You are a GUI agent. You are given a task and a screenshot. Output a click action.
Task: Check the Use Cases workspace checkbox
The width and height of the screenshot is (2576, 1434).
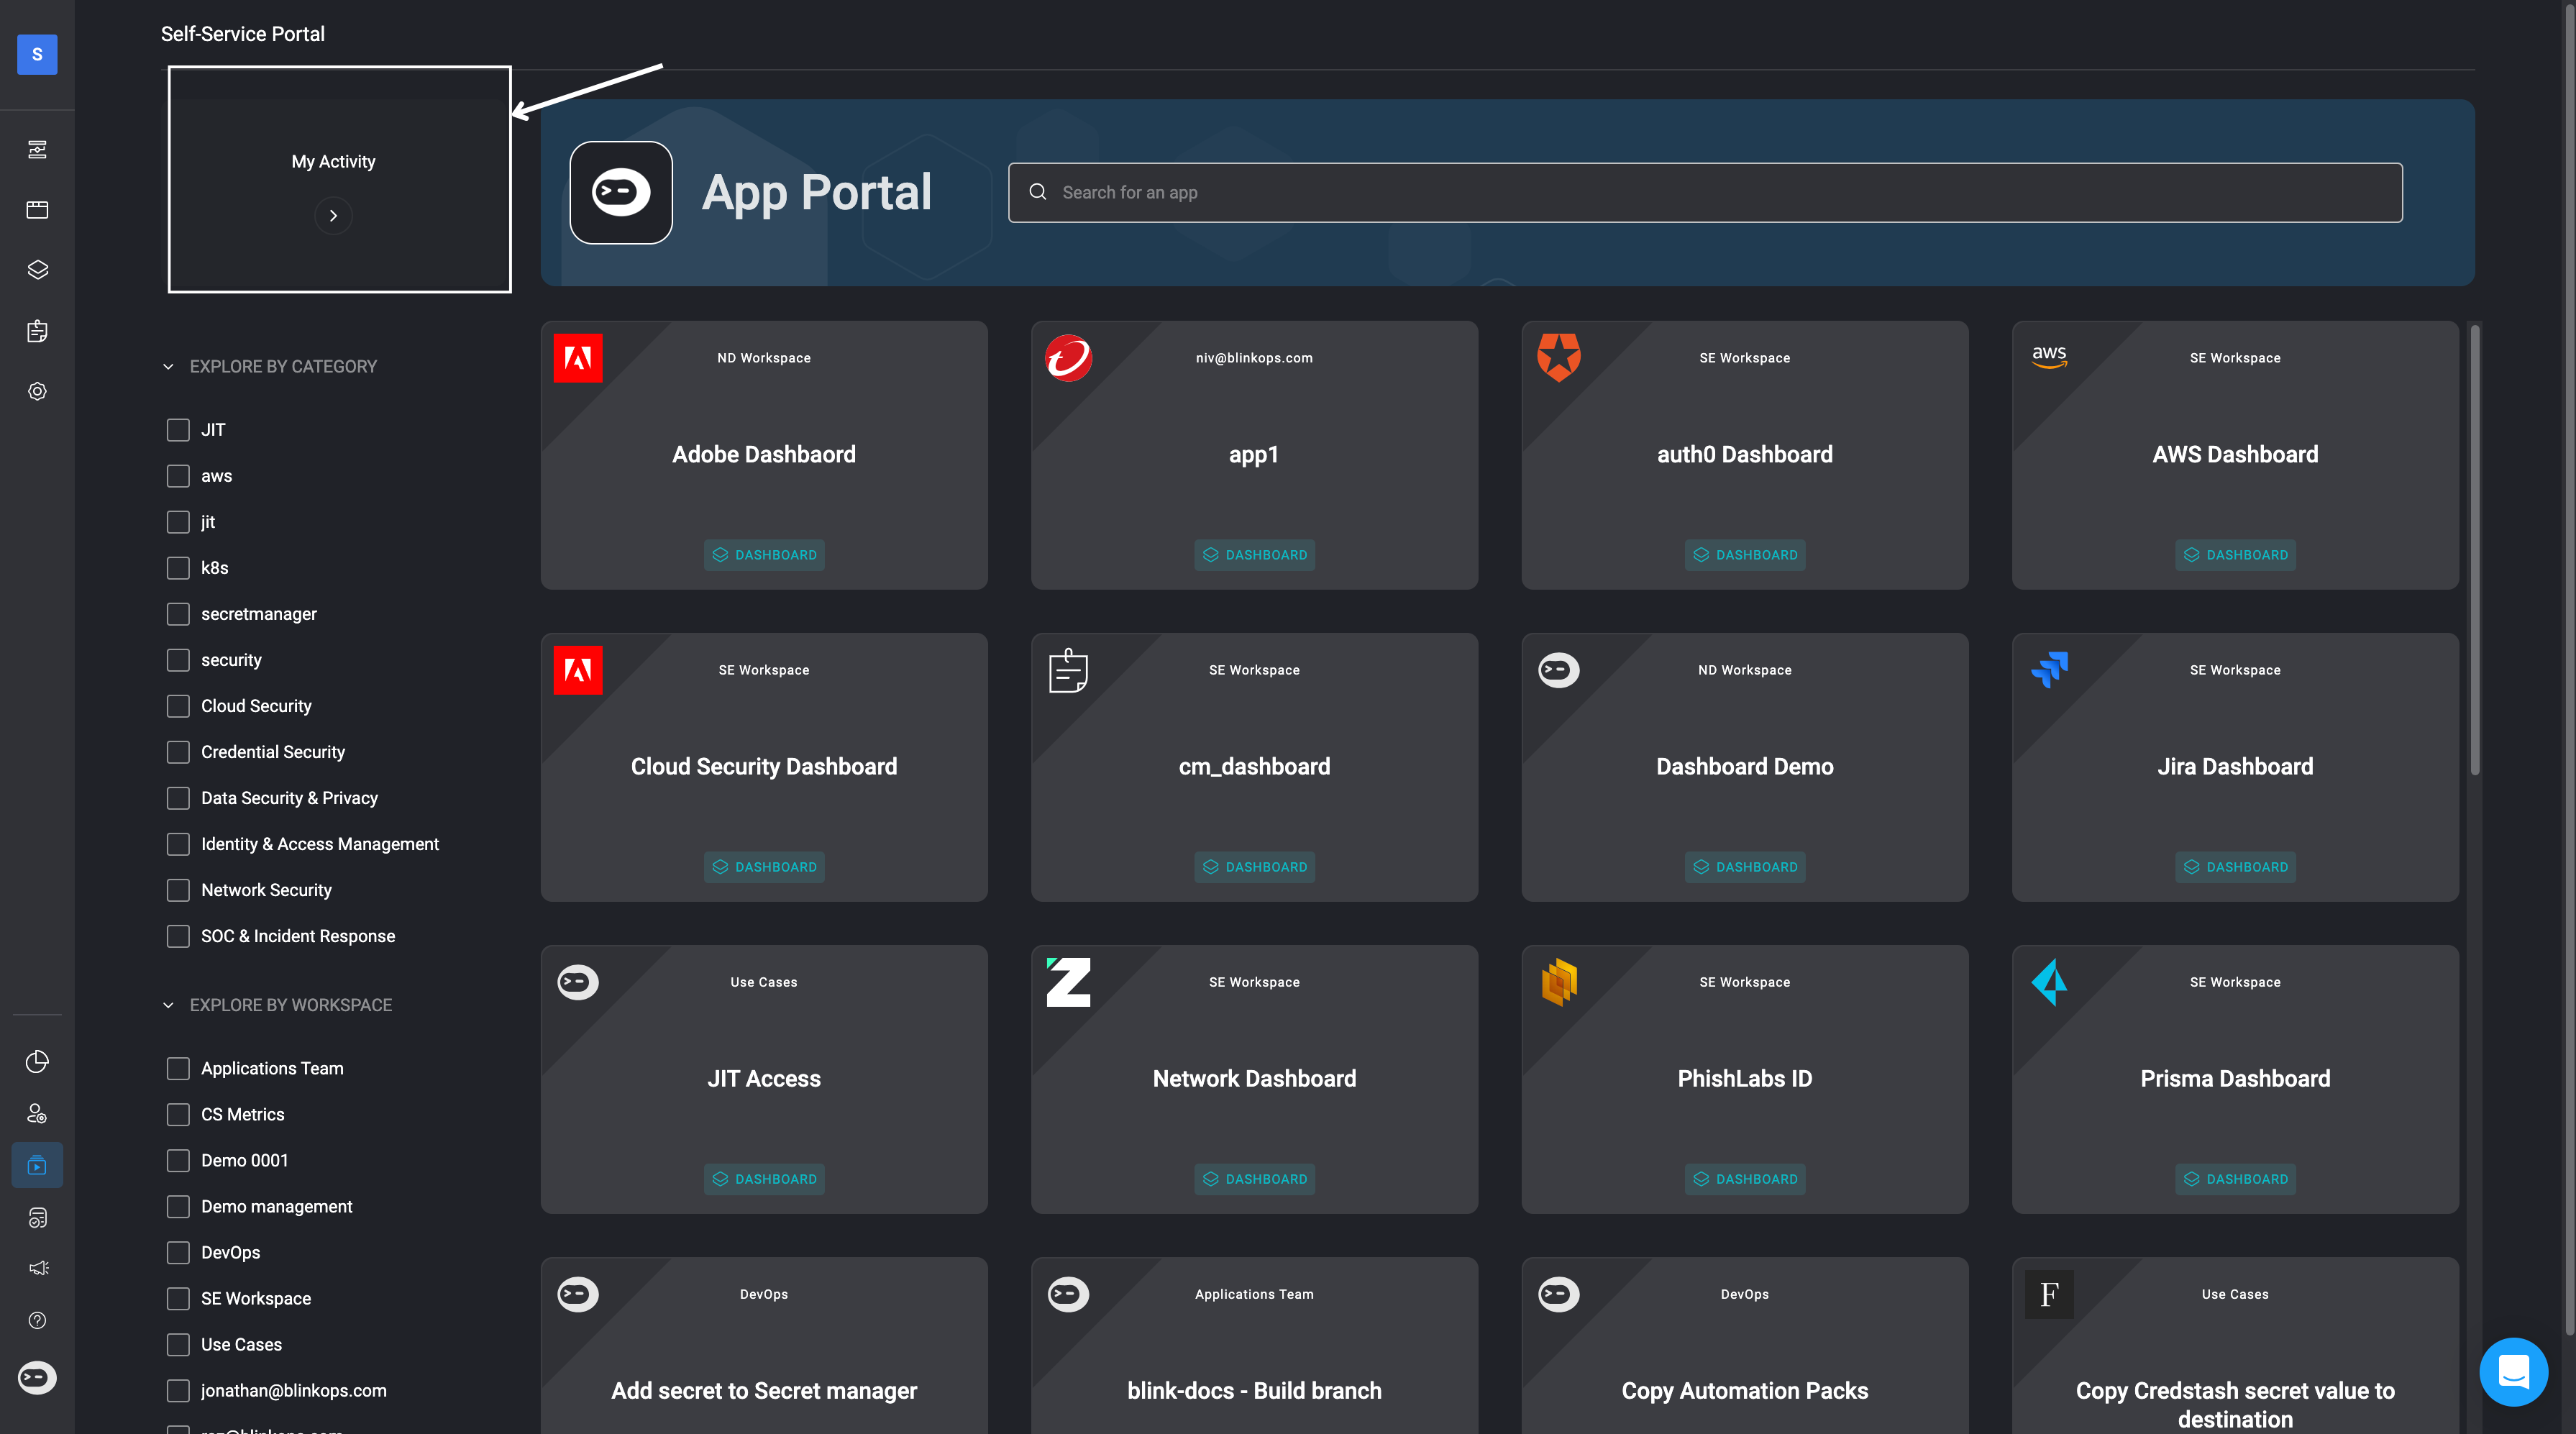coord(178,1344)
